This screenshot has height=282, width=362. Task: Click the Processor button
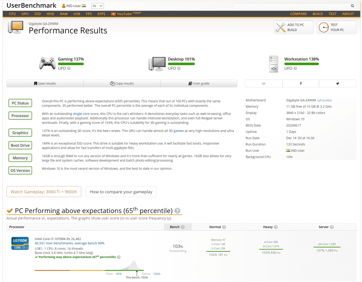click(20, 116)
